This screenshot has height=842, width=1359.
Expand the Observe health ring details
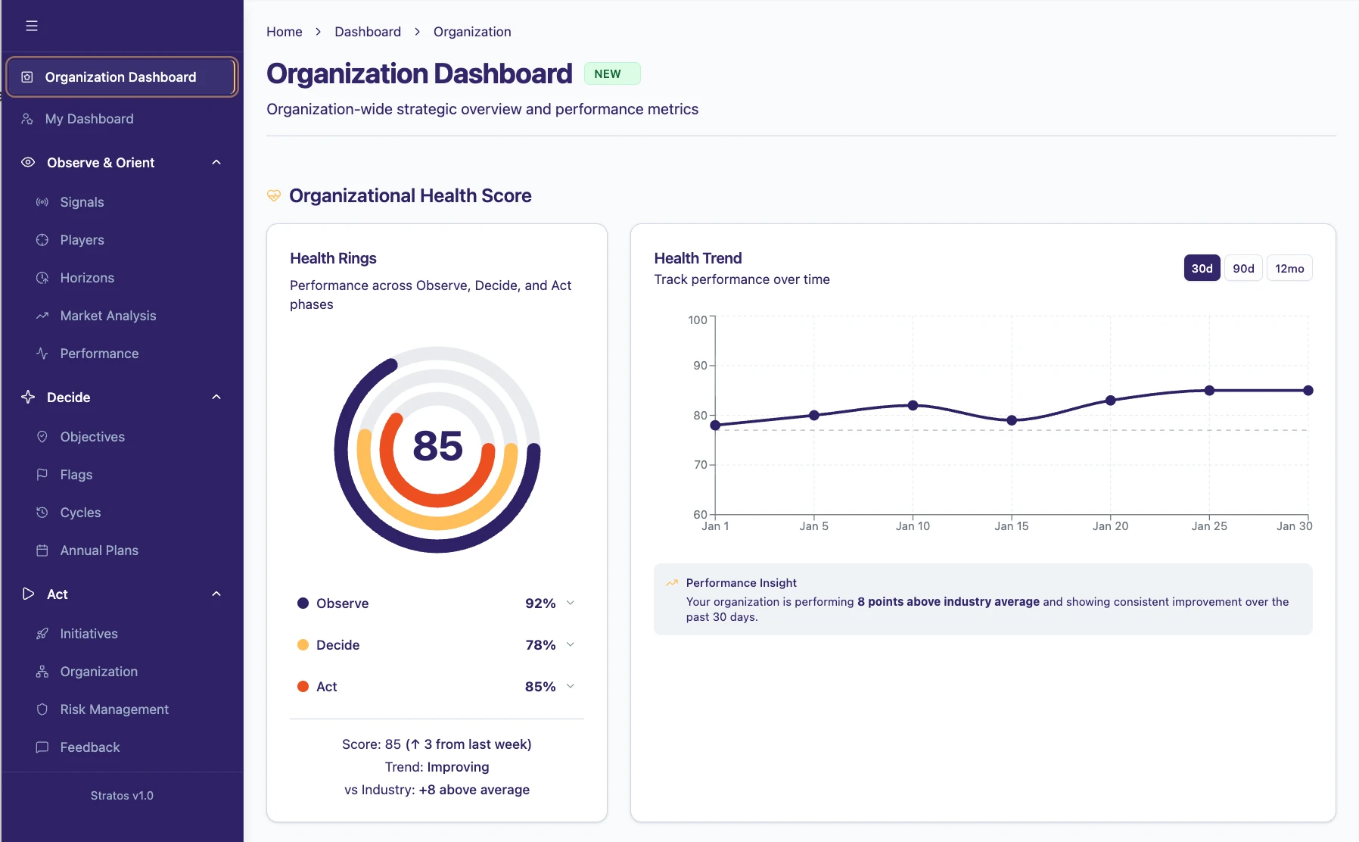click(x=572, y=603)
